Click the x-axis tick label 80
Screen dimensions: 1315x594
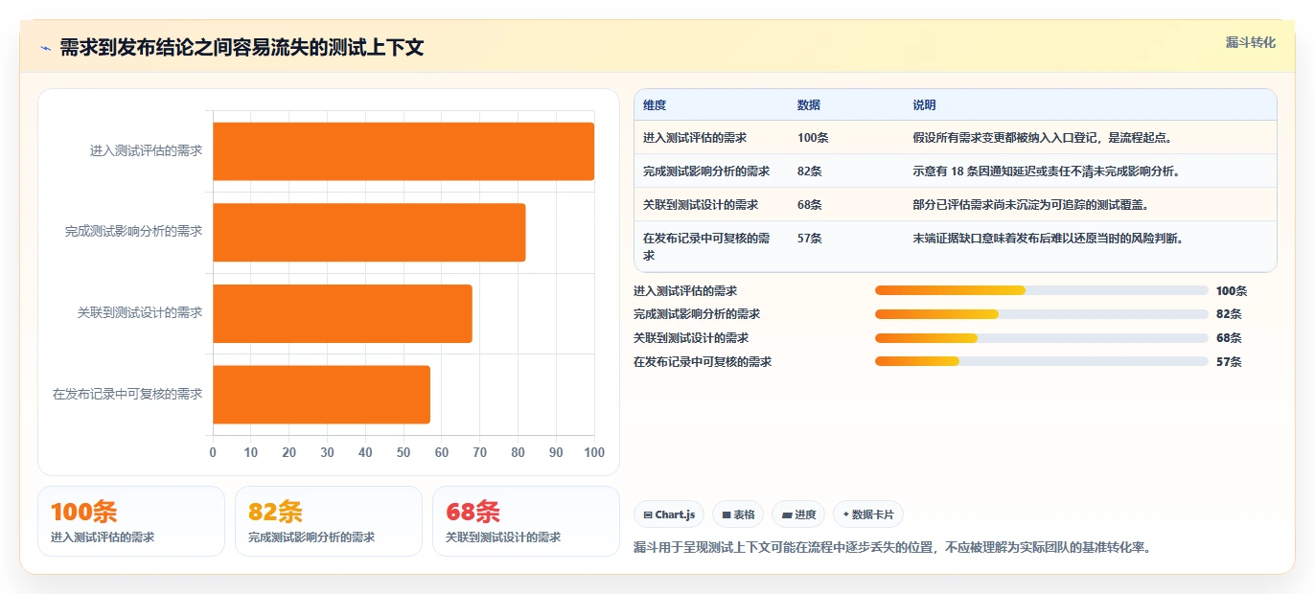coord(518,452)
